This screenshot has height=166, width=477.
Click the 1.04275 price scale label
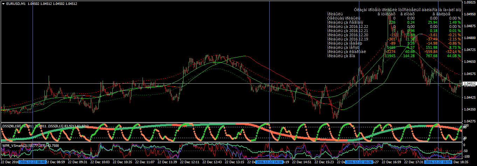[470, 122]
